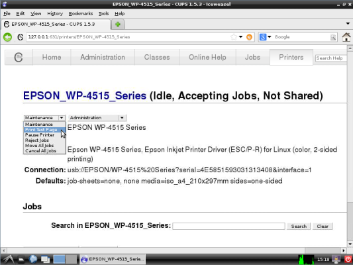Click the Google search engine icon
Screen dimensions: 353x265
click(263, 37)
